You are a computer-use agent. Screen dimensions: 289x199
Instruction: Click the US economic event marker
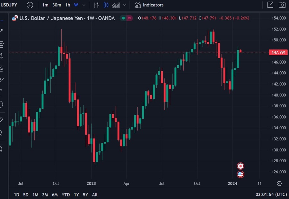tap(241, 174)
